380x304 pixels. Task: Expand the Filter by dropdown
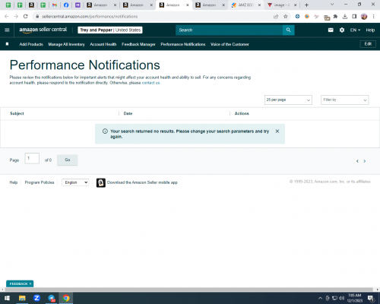[x=344, y=100]
